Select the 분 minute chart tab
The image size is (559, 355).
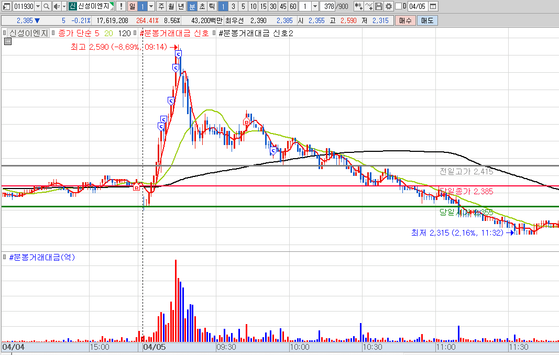[192, 6]
